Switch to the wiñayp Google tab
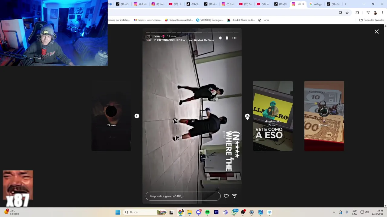The width and height of the screenshot is (387, 217). tap(316, 4)
